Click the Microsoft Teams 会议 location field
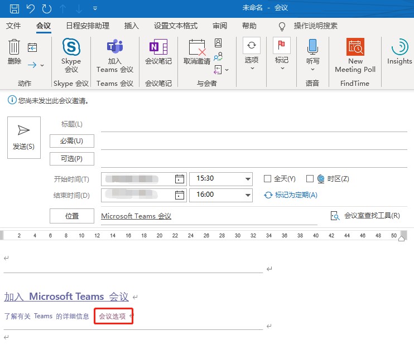This screenshot has height=350, width=414. pyautogui.click(x=209, y=216)
